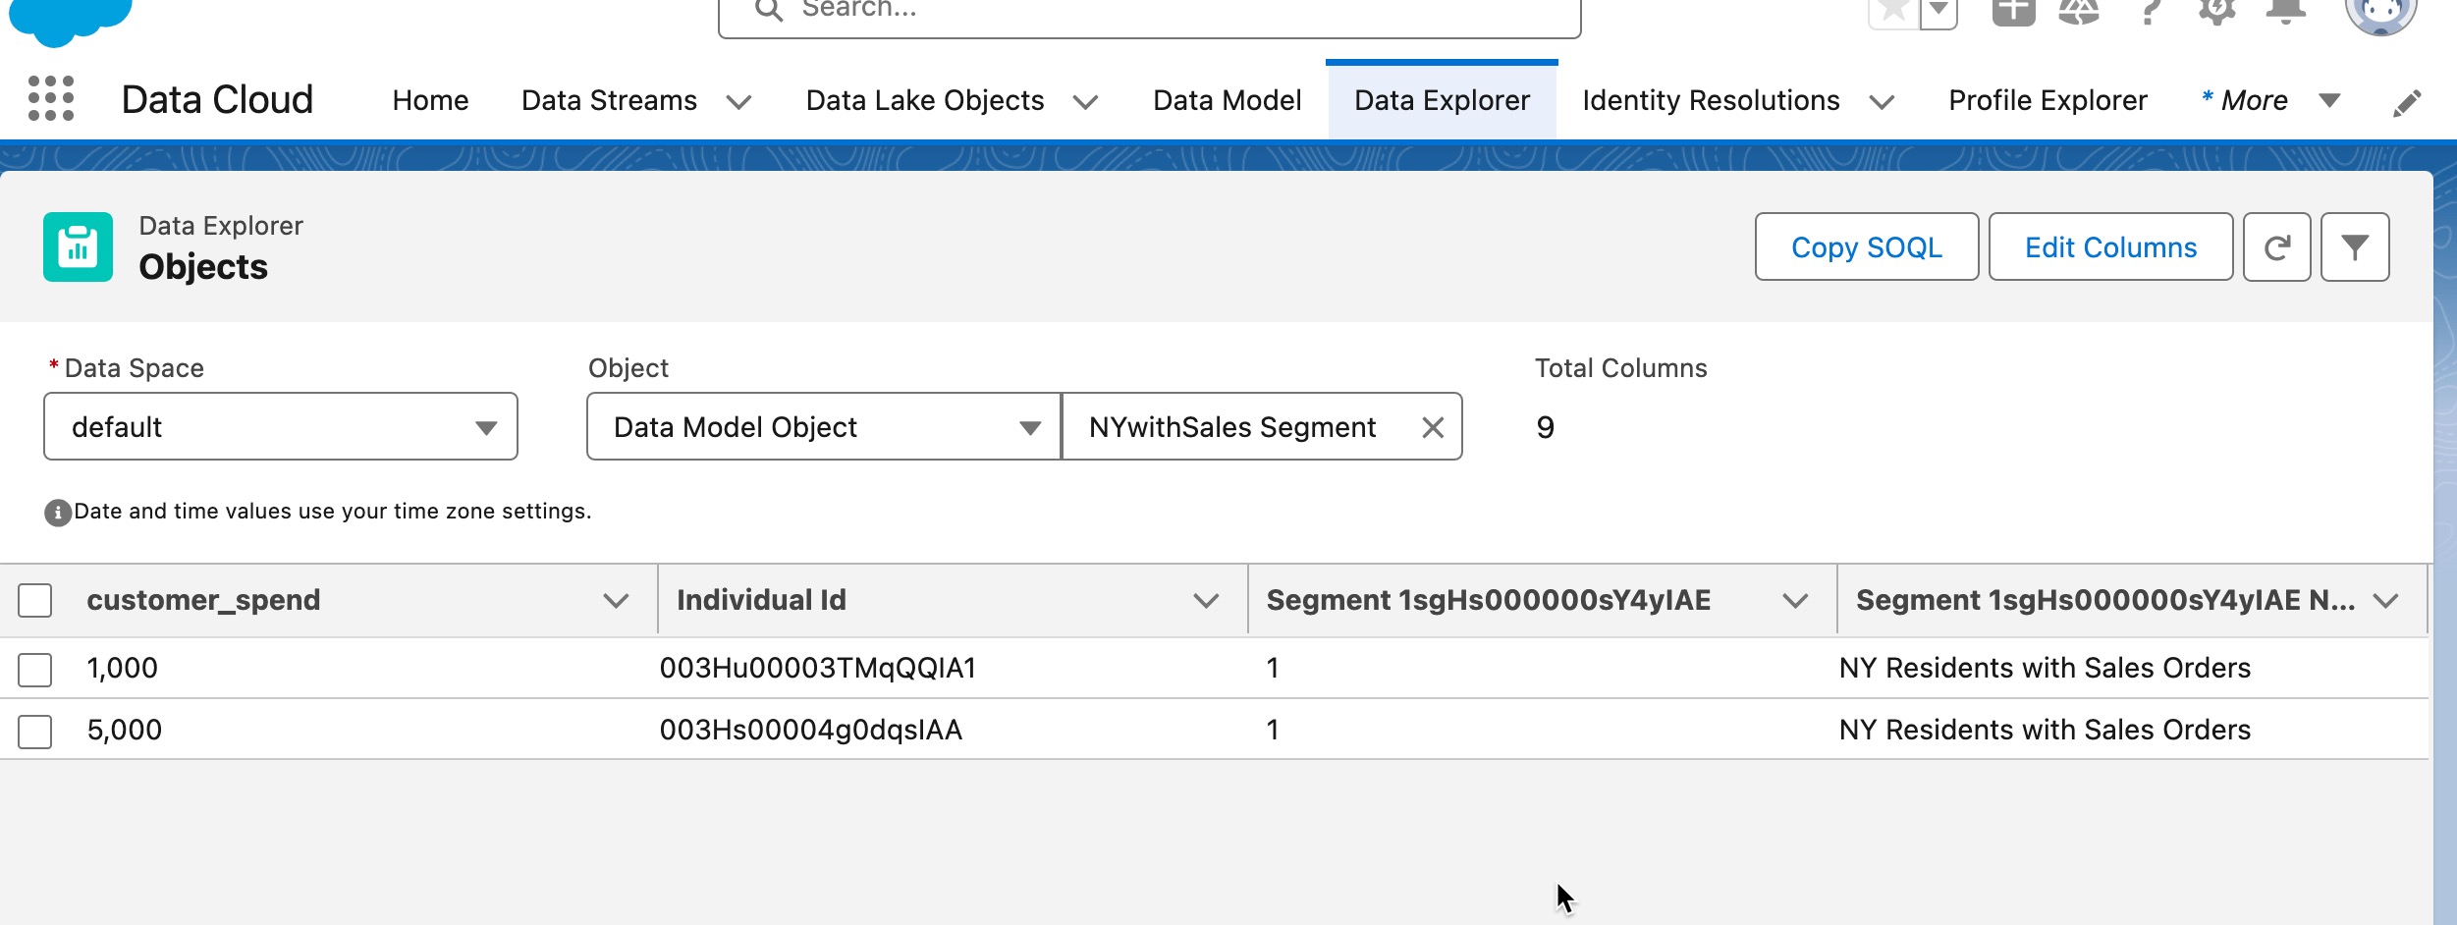The width and height of the screenshot is (2457, 925).
Task: Open the More navigation menu
Action: (x=2270, y=100)
